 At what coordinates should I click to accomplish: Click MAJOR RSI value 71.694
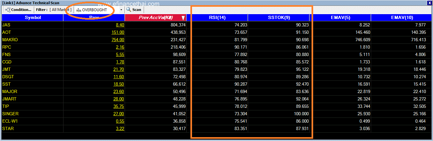click(x=240, y=91)
